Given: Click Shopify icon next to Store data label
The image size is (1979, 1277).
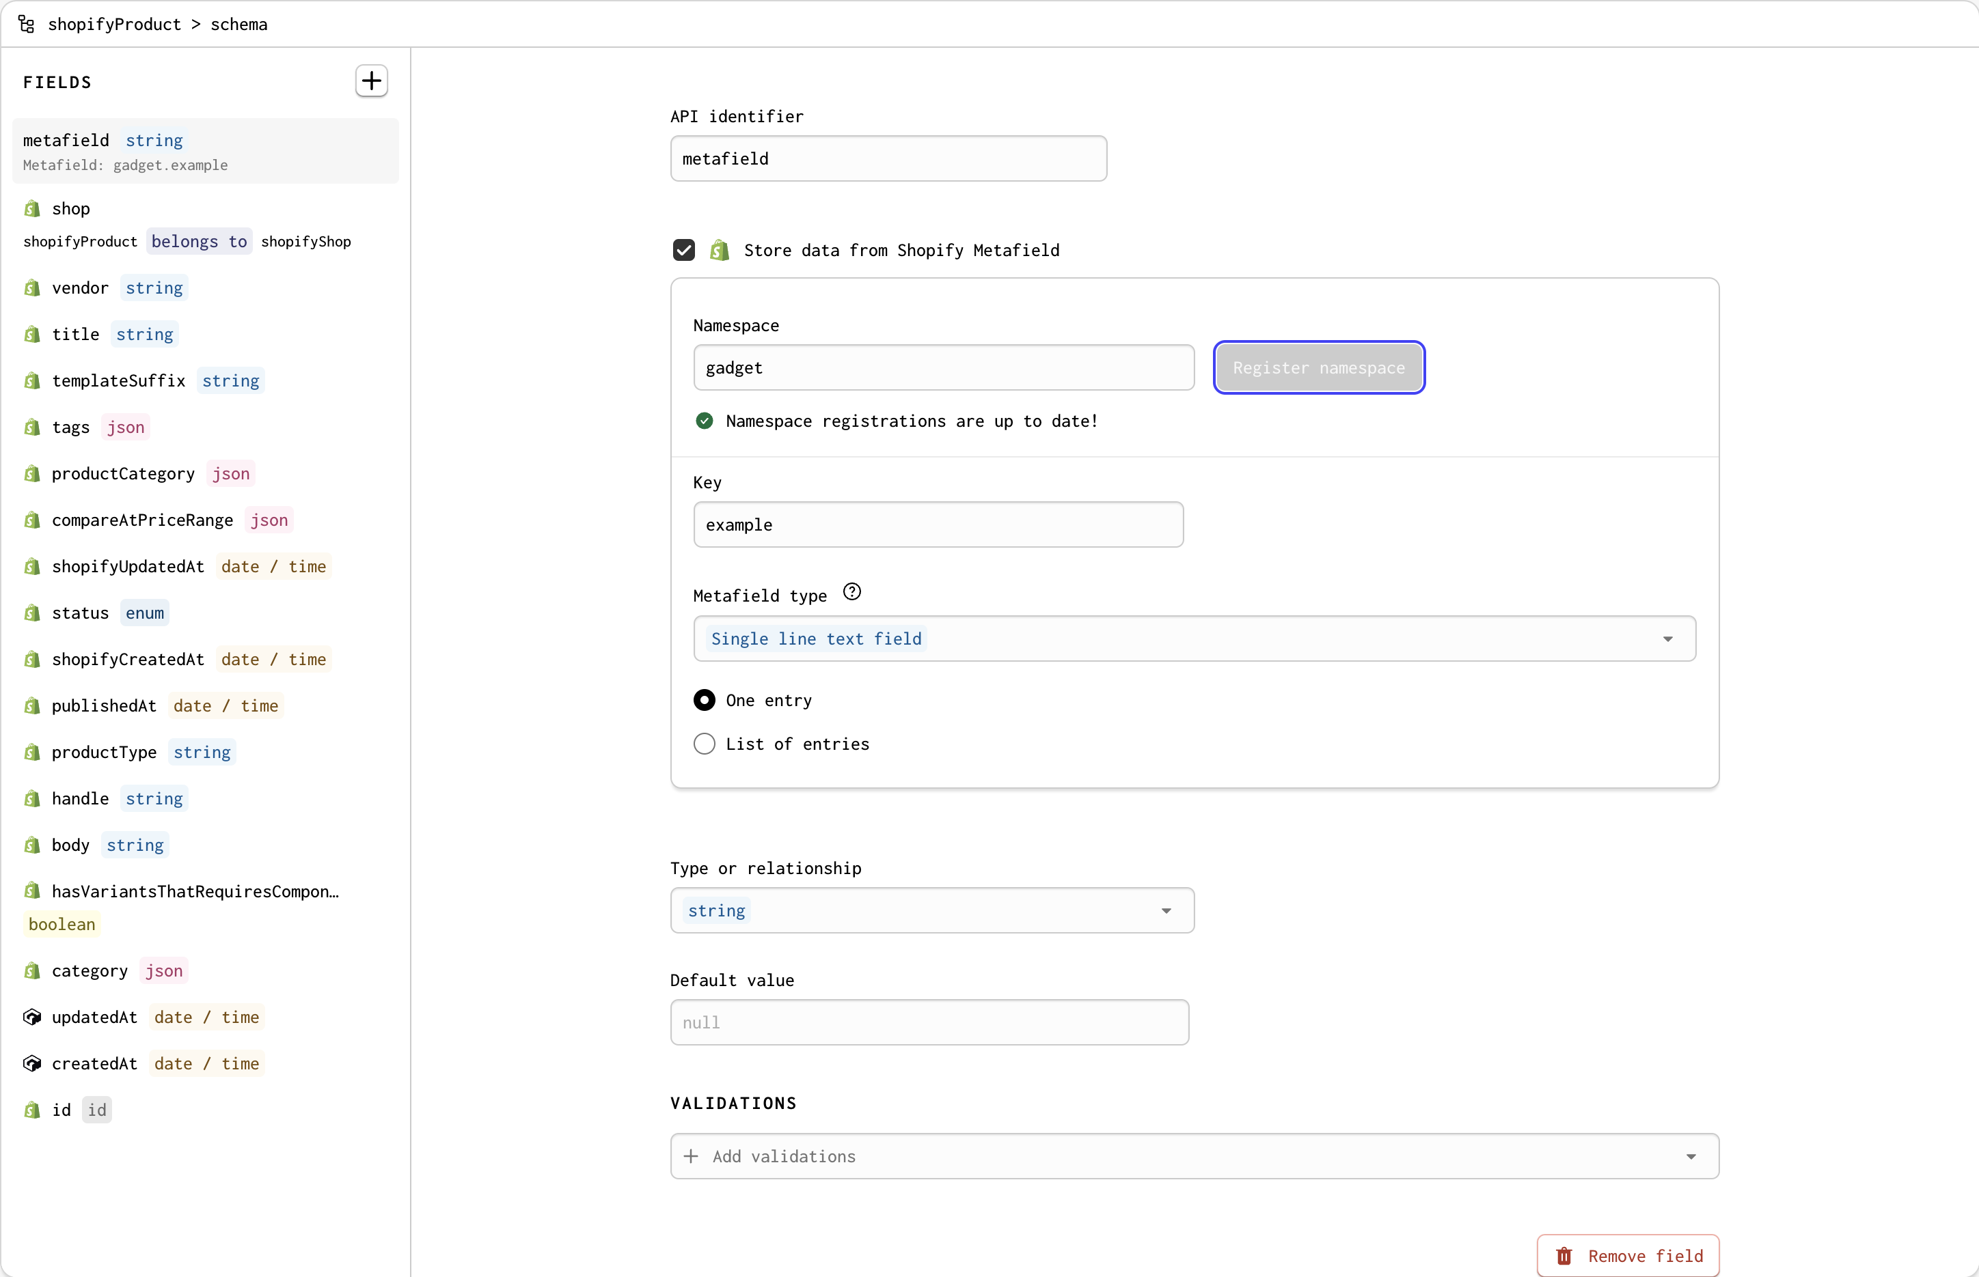Looking at the screenshot, I should [x=720, y=251].
